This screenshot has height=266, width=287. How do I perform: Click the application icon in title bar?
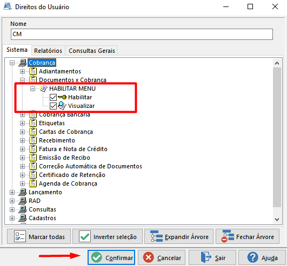click(8, 6)
